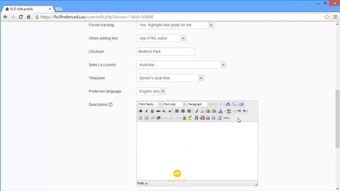The width and height of the screenshot is (340, 191).
Task: Open the Preferred language dropdown
Action: 151,91
